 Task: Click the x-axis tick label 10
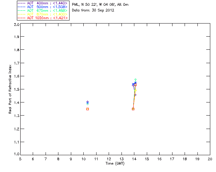click(x=83, y=159)
